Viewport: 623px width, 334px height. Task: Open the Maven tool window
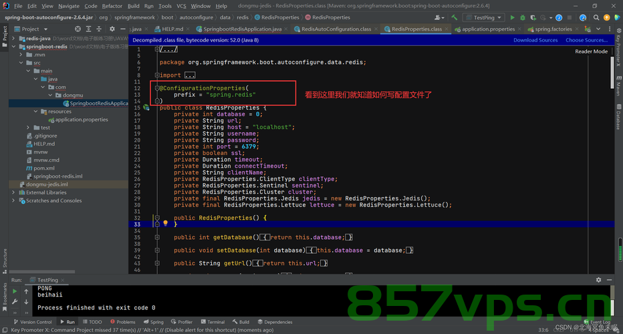(x=618, y=86)
